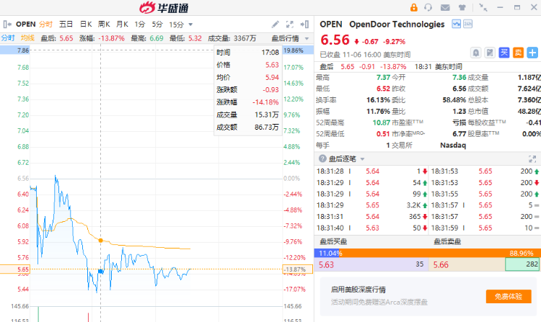Switch chart to 月K view

point(122,24)
